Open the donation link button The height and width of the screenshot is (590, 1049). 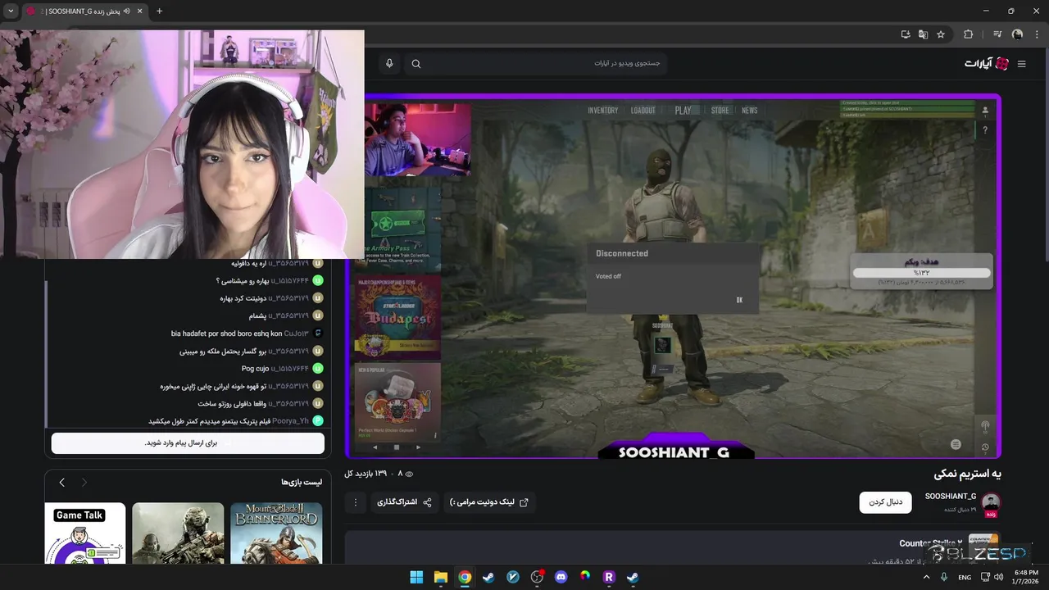(490, 502)
